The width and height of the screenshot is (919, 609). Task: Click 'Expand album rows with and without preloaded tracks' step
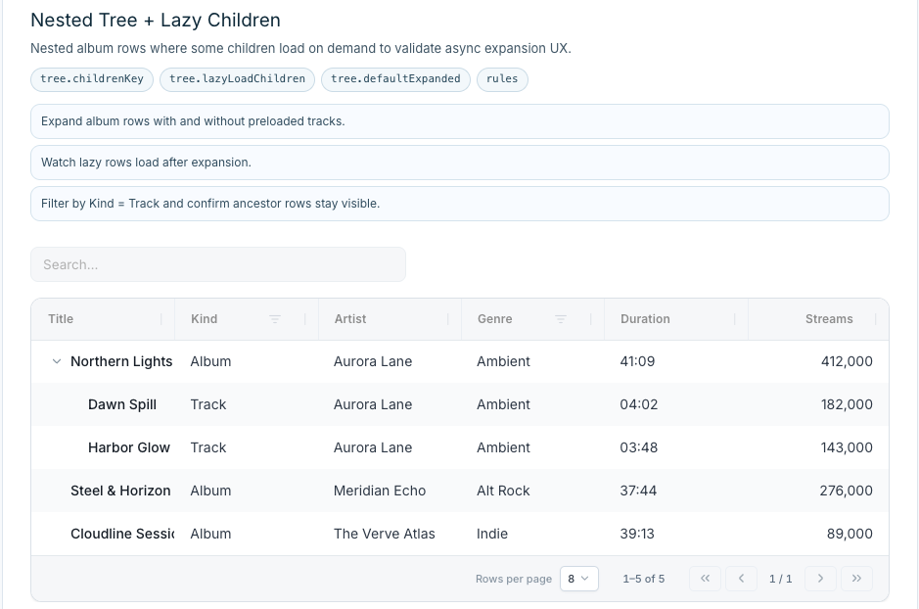pos(460,121)
